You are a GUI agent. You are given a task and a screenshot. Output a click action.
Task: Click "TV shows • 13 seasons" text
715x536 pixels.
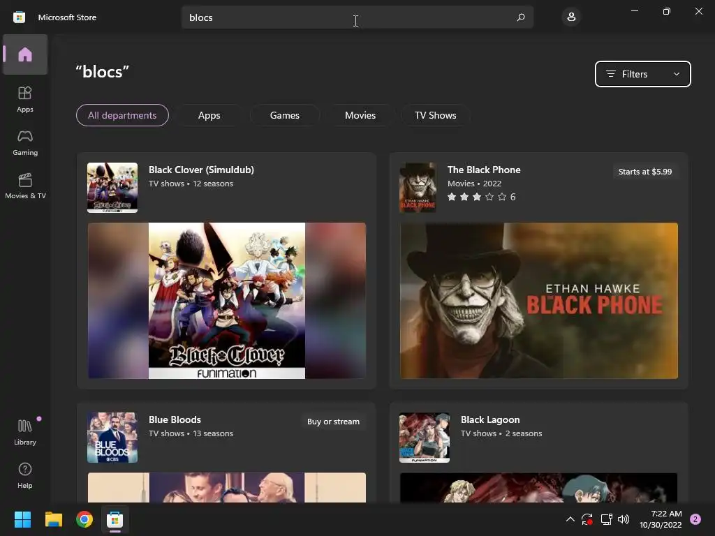[191, 433]
